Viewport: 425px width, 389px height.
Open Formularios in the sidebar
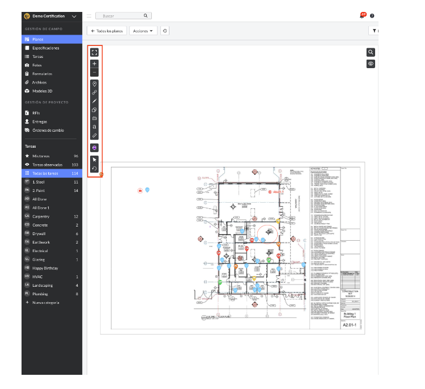pos(42,74)
